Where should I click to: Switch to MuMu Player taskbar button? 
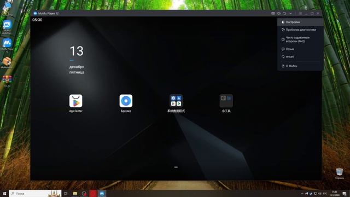point(102,193)
